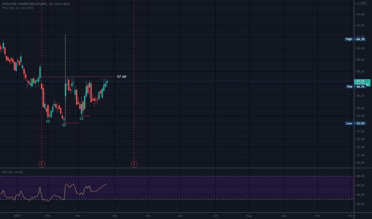Click the 58.00 price axis label
The width and height of the screenshot is (372, 219).
(360, 72)
